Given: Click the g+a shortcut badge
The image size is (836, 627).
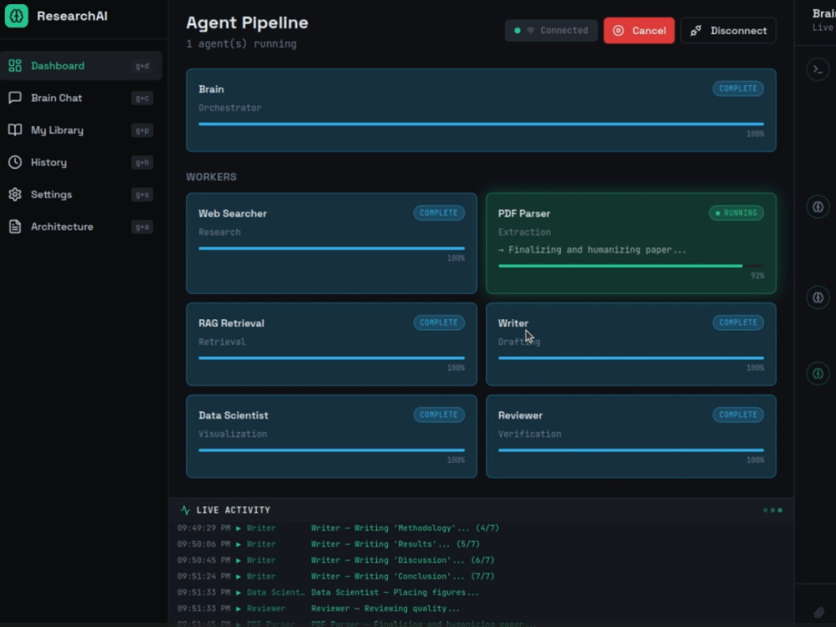Looking at the screenshot, I should tap(142, 227).
